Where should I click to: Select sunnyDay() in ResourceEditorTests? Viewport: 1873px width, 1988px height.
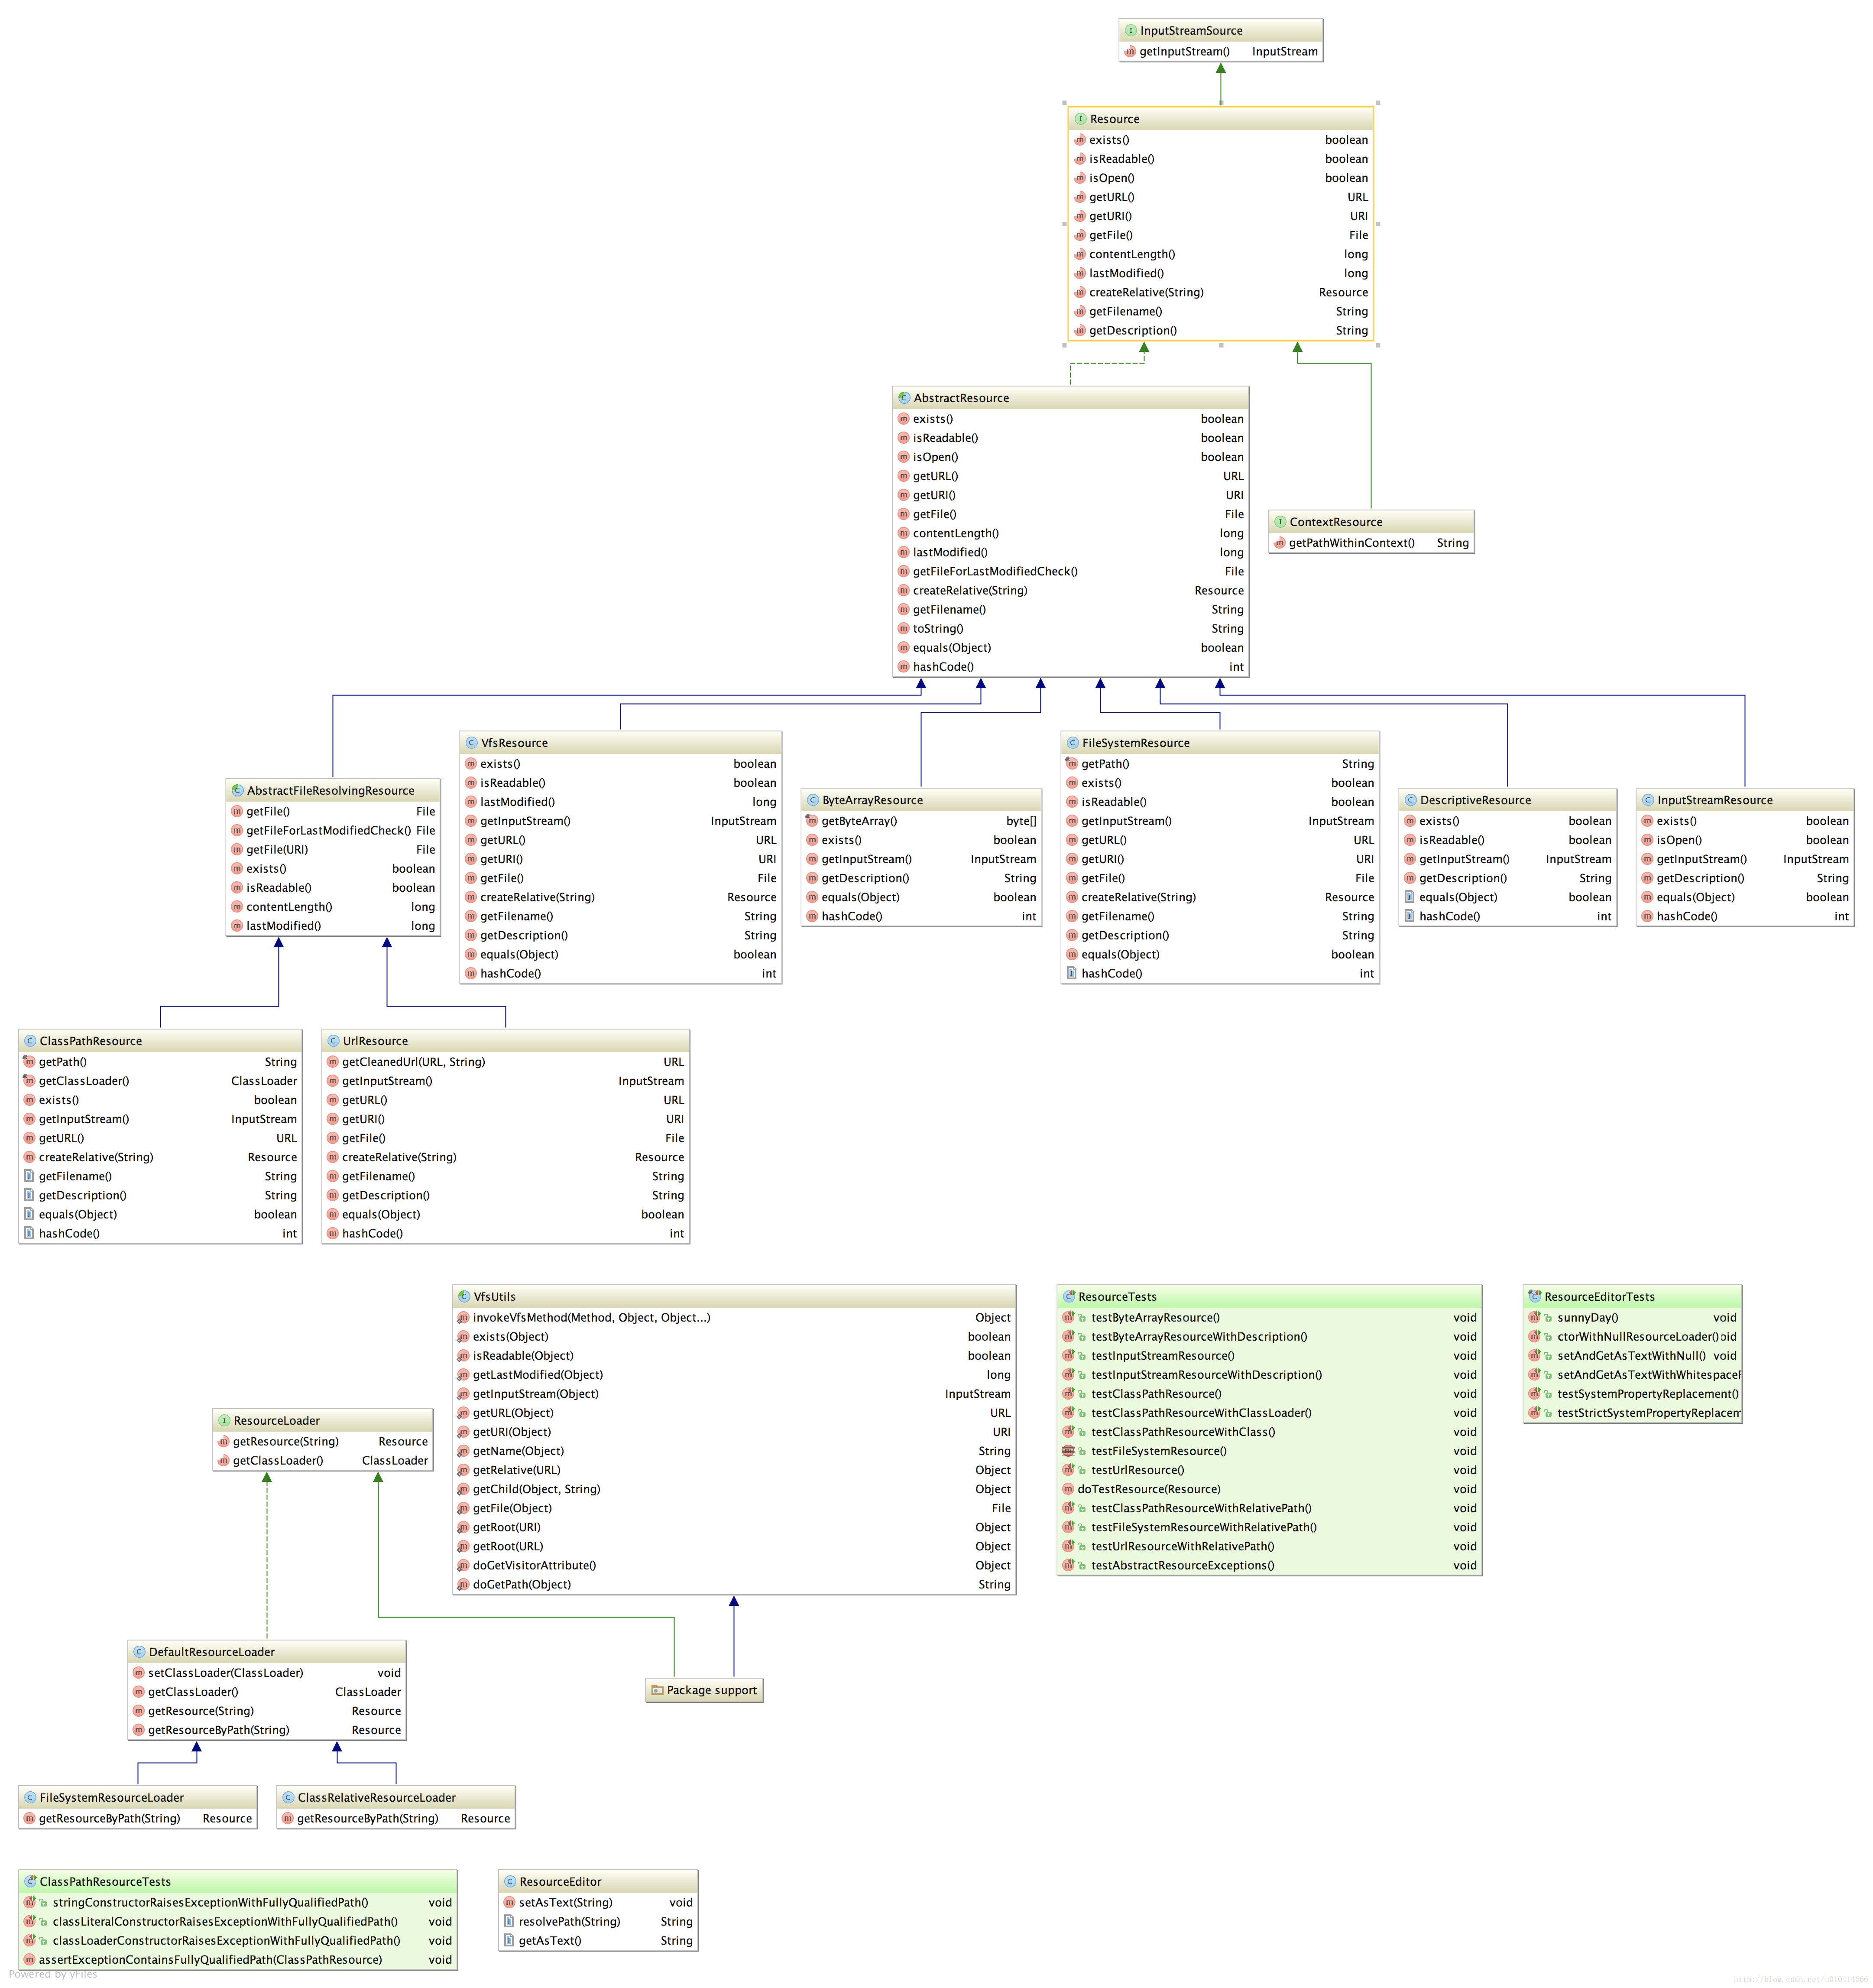1587,1318
